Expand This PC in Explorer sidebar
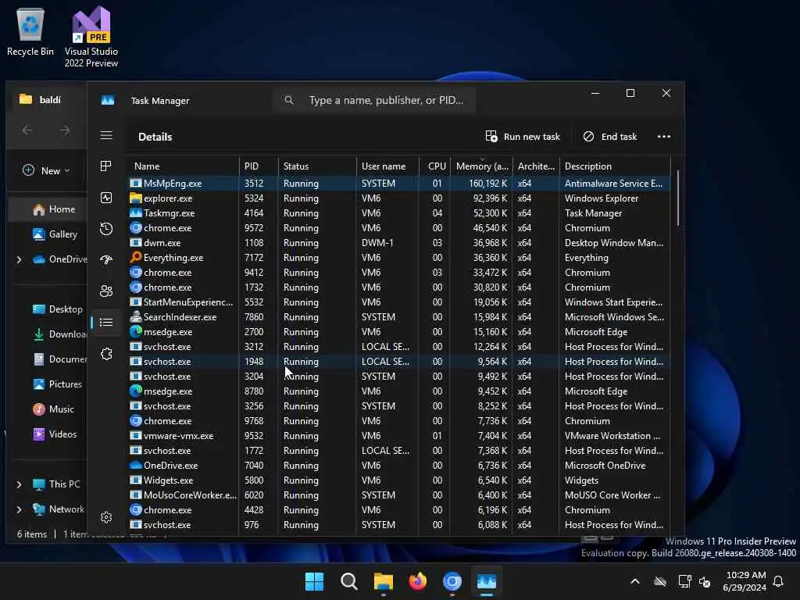Screen dimensions: 800x600 19,484
